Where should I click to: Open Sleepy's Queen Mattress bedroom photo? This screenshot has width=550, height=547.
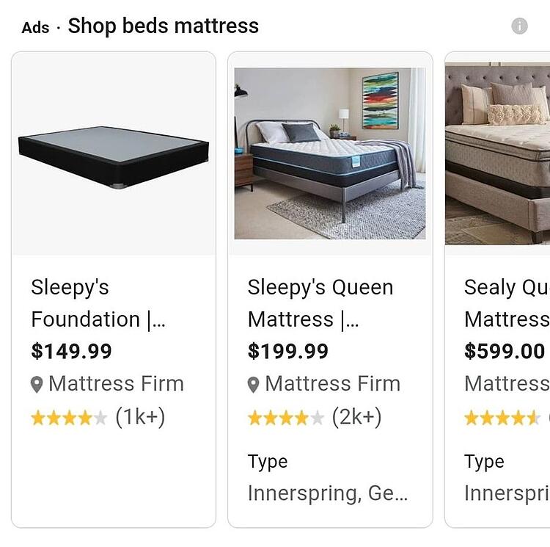(x=330, y=153)
